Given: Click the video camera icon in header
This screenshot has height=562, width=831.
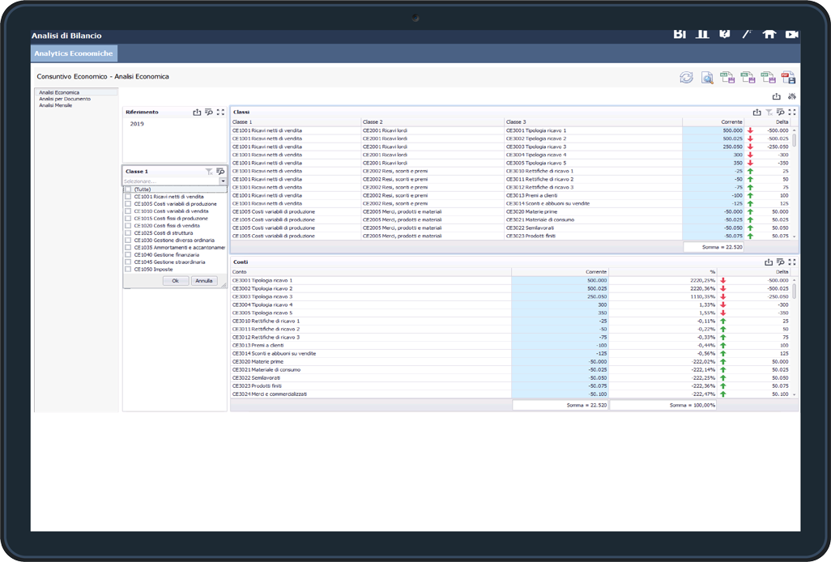Looking at the screenshot, I should coord(791,34).
